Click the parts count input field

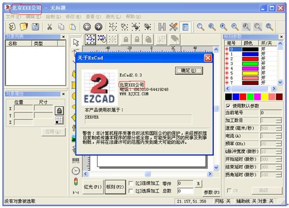pos(185,184)
